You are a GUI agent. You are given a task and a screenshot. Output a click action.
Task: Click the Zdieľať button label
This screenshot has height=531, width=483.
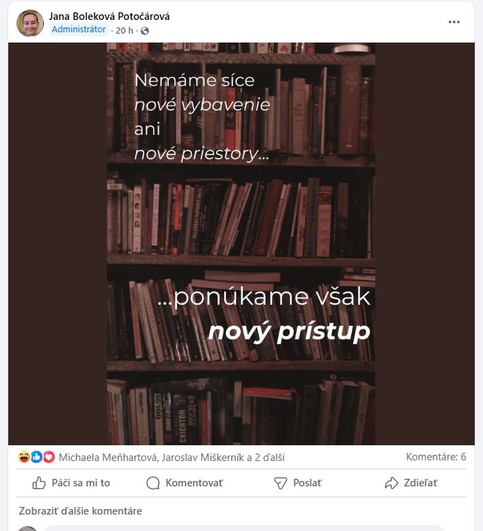(x=421, y=483)
